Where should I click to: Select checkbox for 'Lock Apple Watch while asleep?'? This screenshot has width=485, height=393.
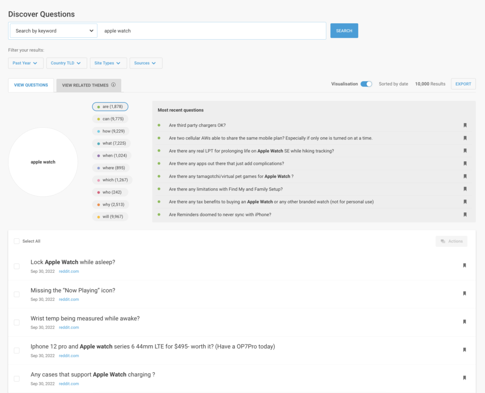pyautogui.click(x=17, y=266)
